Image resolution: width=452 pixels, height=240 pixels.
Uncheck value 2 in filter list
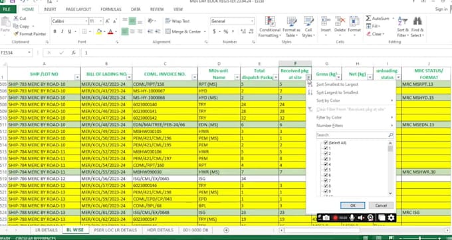point(326,154)
